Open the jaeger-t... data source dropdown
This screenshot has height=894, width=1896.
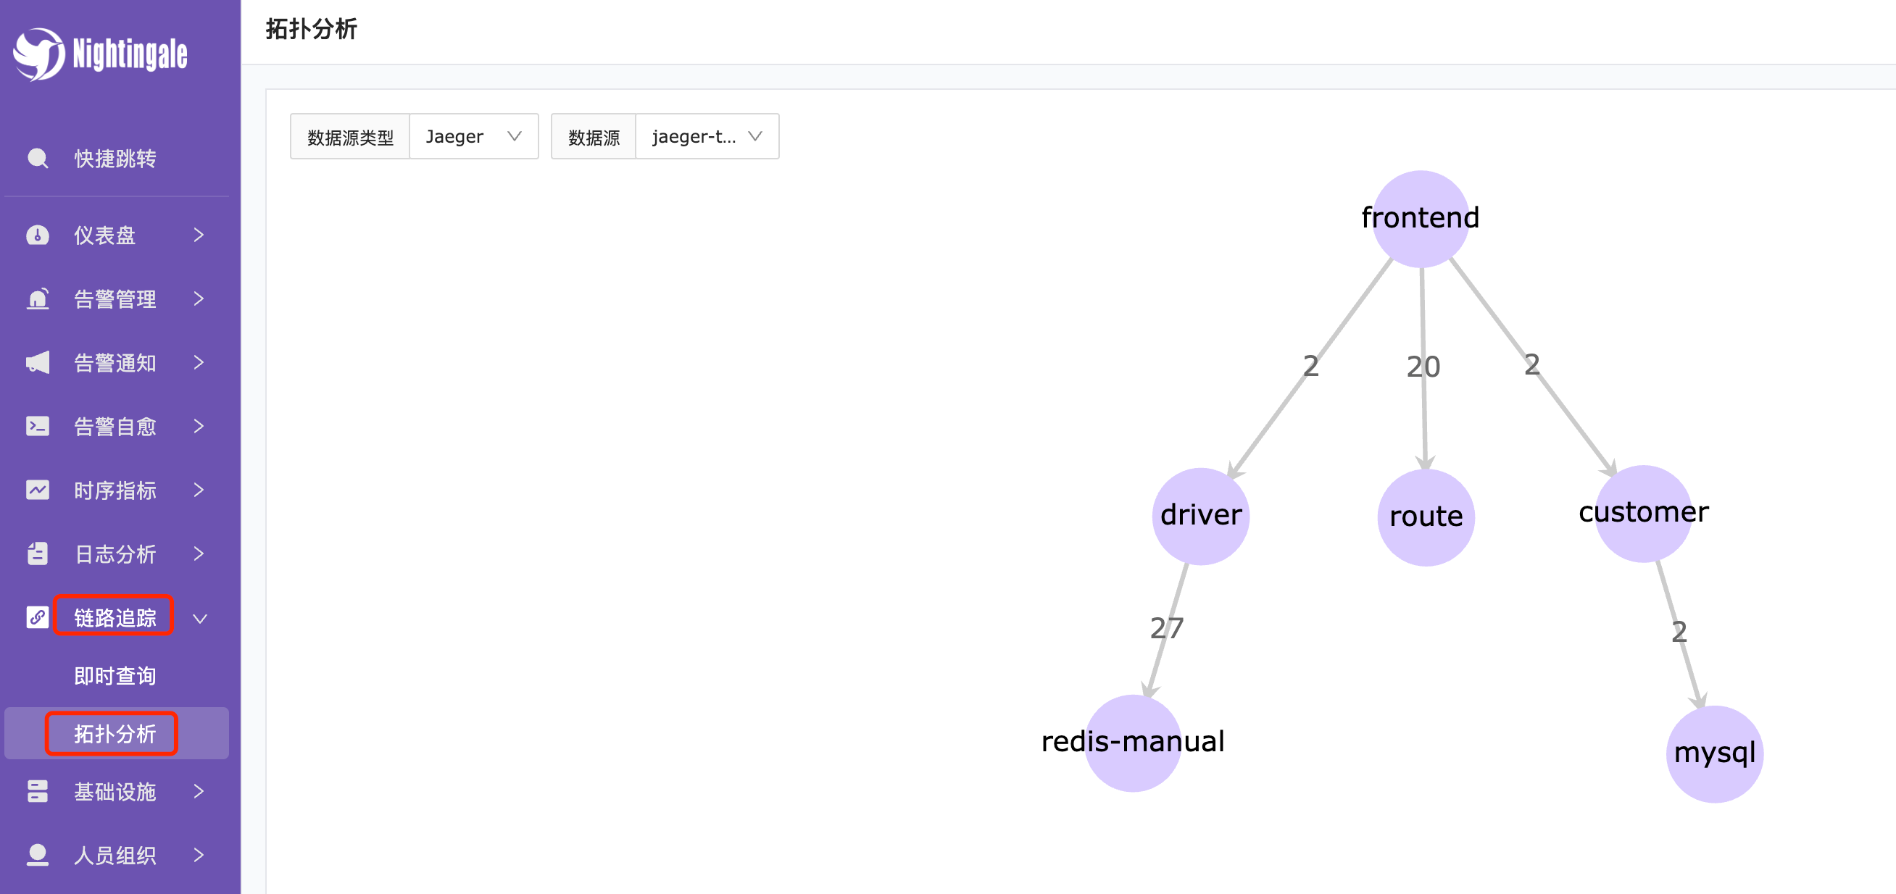click(x=706, y=137)
